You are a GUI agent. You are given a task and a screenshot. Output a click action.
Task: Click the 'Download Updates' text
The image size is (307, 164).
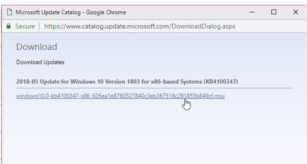pos(40,62)
